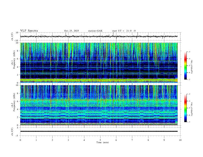This screenshot has height=157, width=203.
Task: Click the red band of the ch.1 colorbar
Action: point(185,59)
